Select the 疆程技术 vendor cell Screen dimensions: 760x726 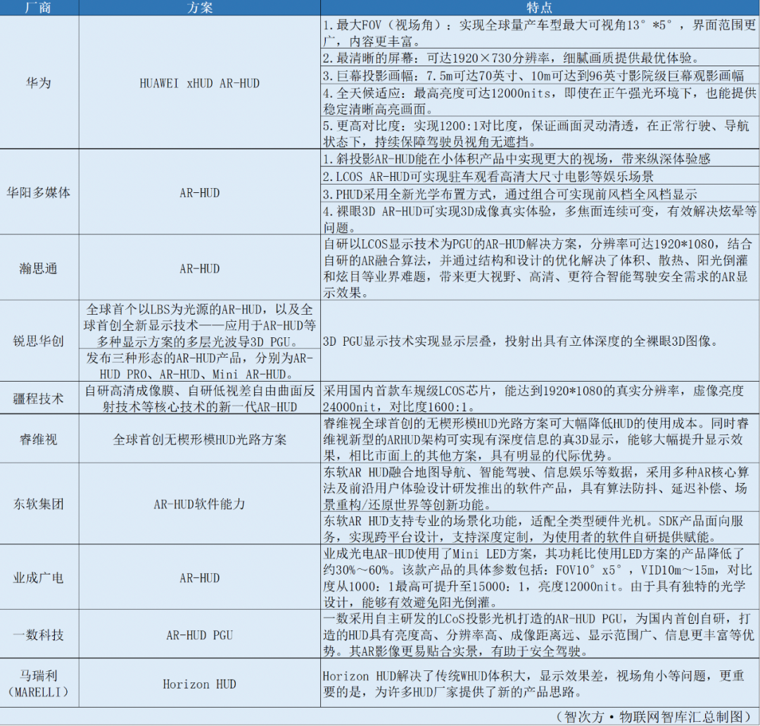click(x=39, y=398)
